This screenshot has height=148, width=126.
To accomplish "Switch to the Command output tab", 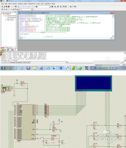I will pyautogui.click(x=18, y=62).
